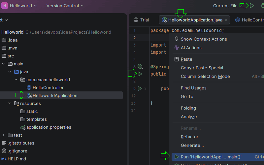This screenshot has width=264, height=165.
Task: Click the run gutter icon on line 9
Action: pyautogui.click(x=140, y=88)
